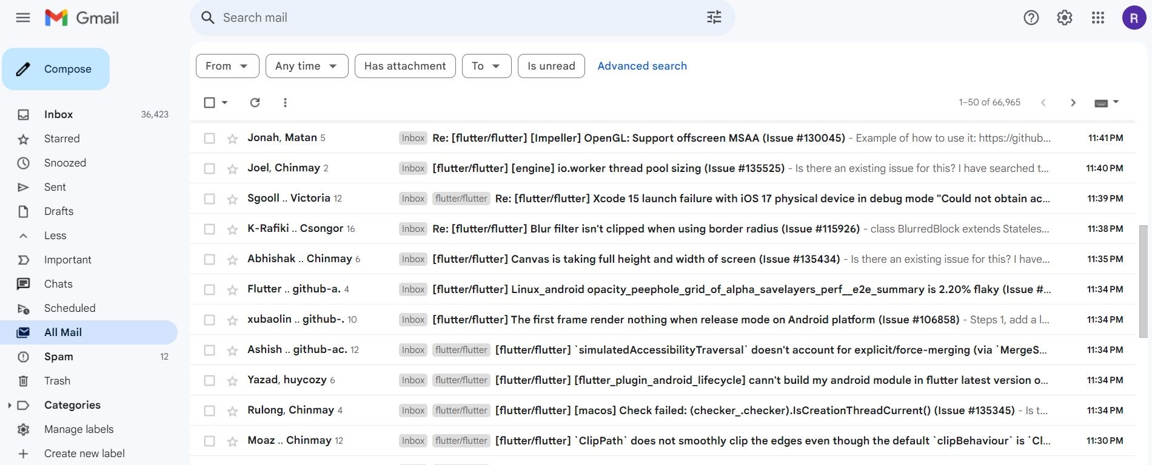This screenshot has height=465, width=1152.
Task: Star the Jonah, Matan email
Action: tap(232, 139)
